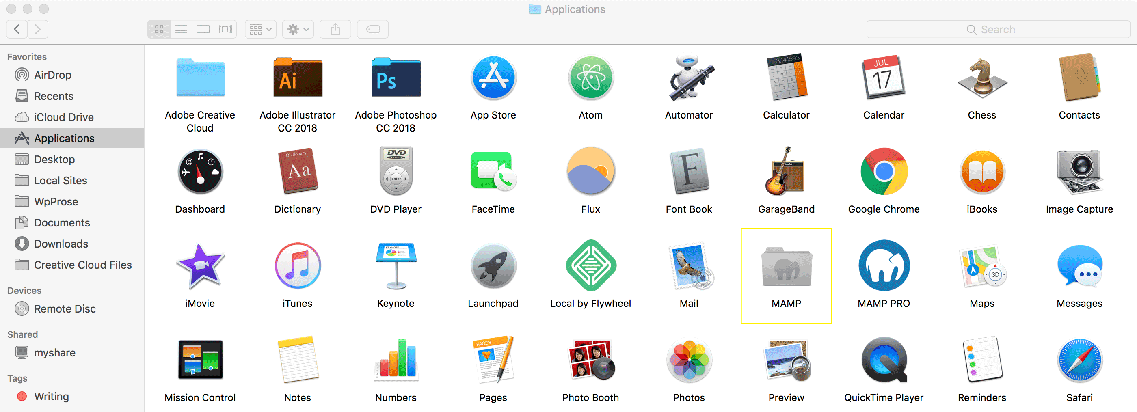Select the Google Chrome icon
The width and height of the screenshot is (1137, 412).
(x=884, y=172)
